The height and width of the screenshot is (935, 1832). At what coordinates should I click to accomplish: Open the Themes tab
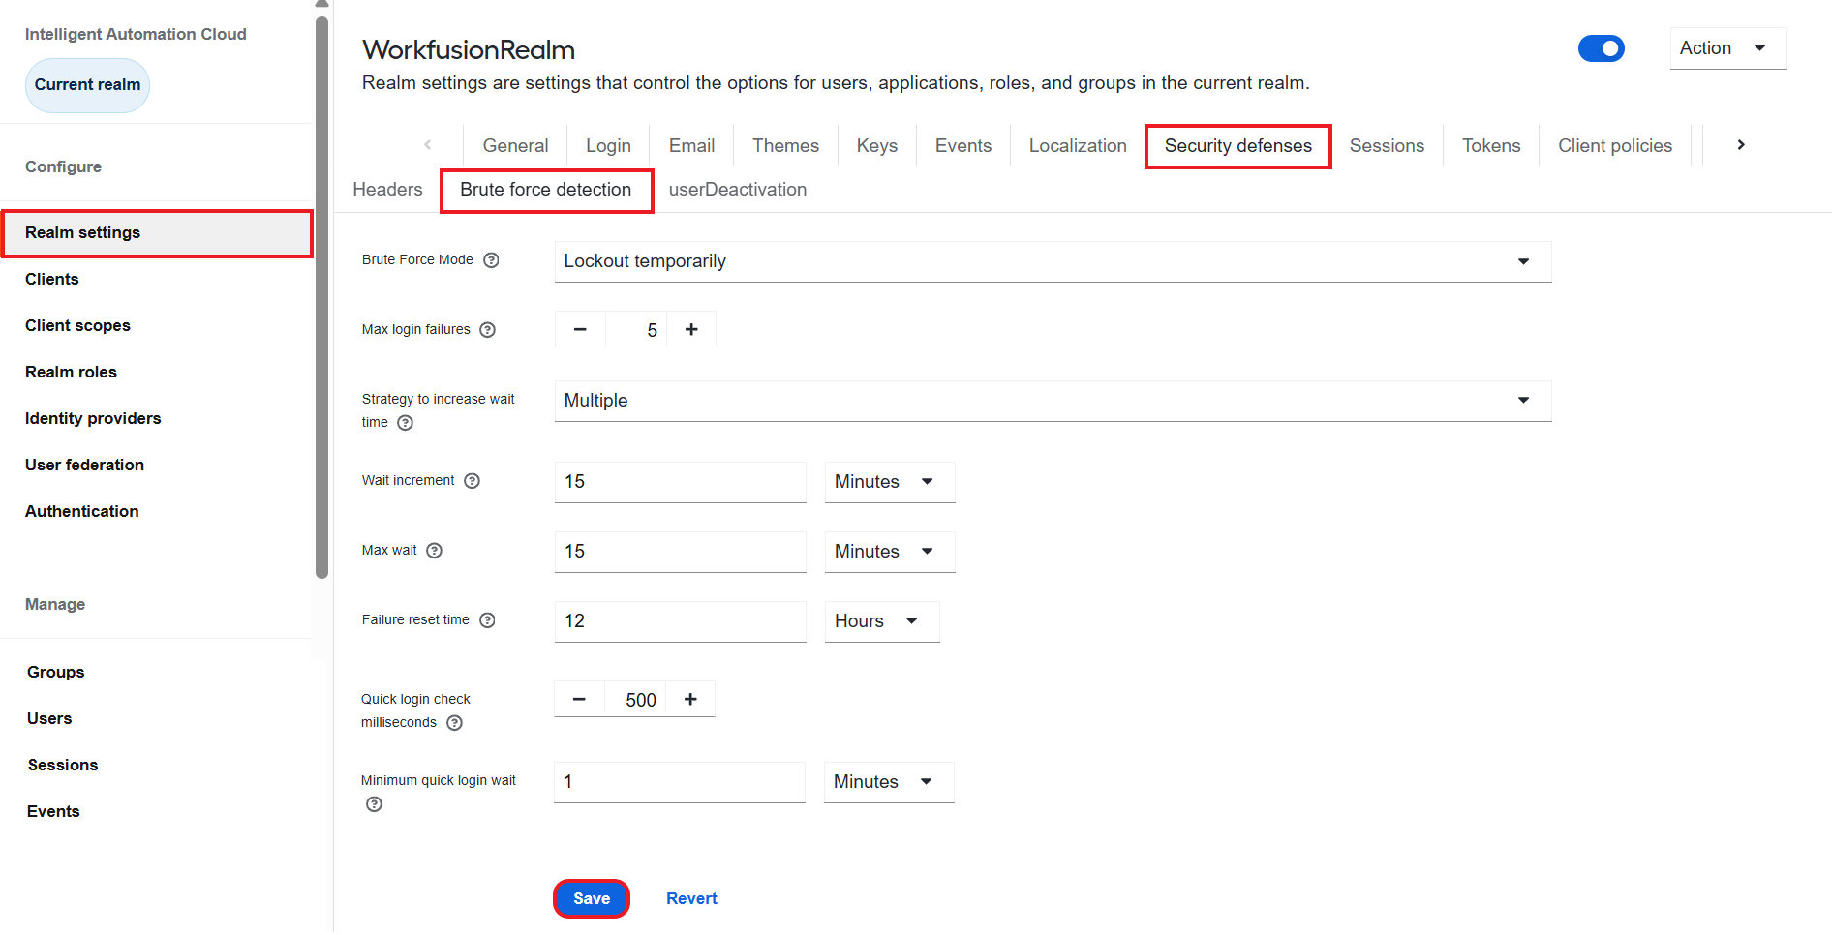click(785, 145)
